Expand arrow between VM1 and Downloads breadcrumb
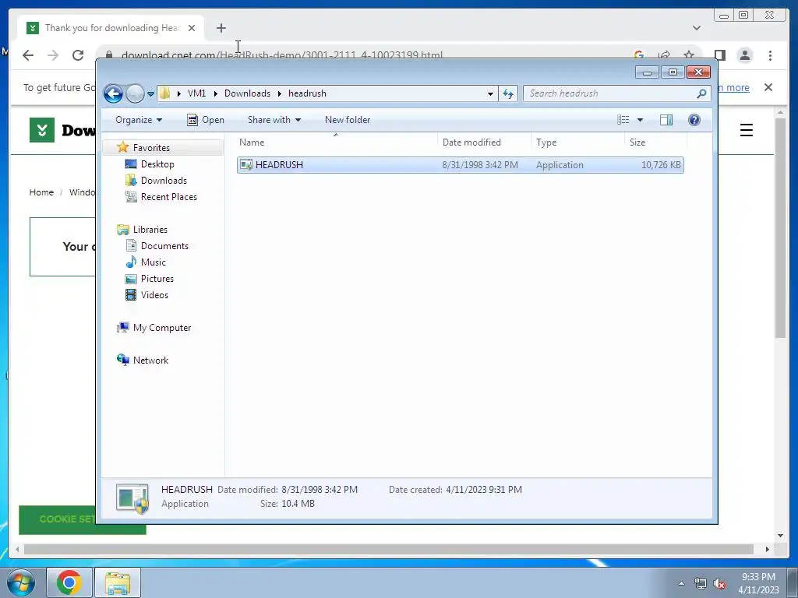The height and width of the screenshot is (598, 798). coord(215,93)
